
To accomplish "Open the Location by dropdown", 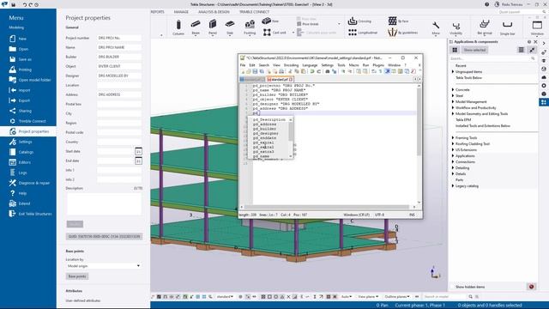I will click(x=104, y=266).
